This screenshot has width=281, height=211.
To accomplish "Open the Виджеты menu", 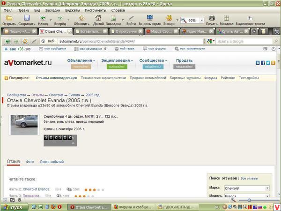I will (73, 10).
